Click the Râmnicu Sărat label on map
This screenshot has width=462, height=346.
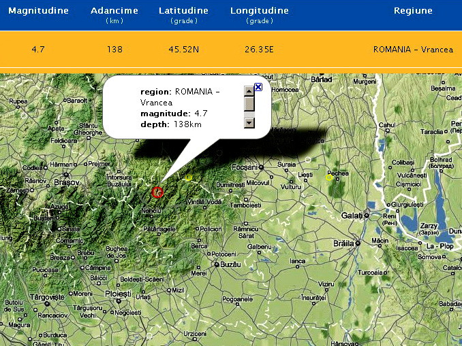point(246,232)
